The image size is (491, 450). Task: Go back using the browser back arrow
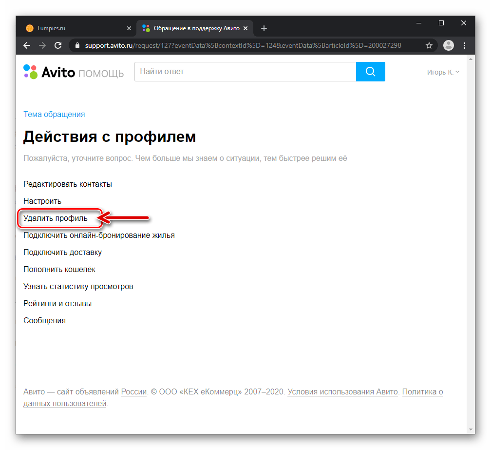pyautogui.click(x=27, y=45)
